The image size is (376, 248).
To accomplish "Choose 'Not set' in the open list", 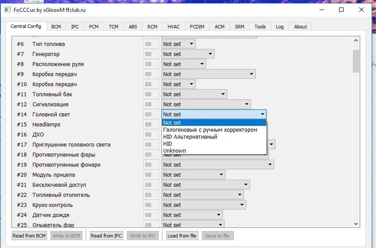I will tap(214, 122).
